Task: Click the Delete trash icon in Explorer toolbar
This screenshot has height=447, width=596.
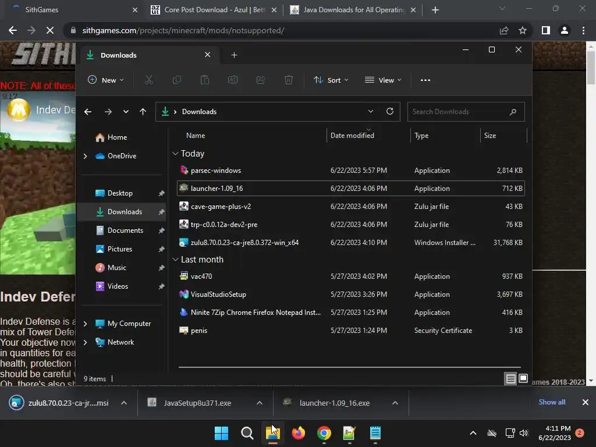Action: [289, 80]
